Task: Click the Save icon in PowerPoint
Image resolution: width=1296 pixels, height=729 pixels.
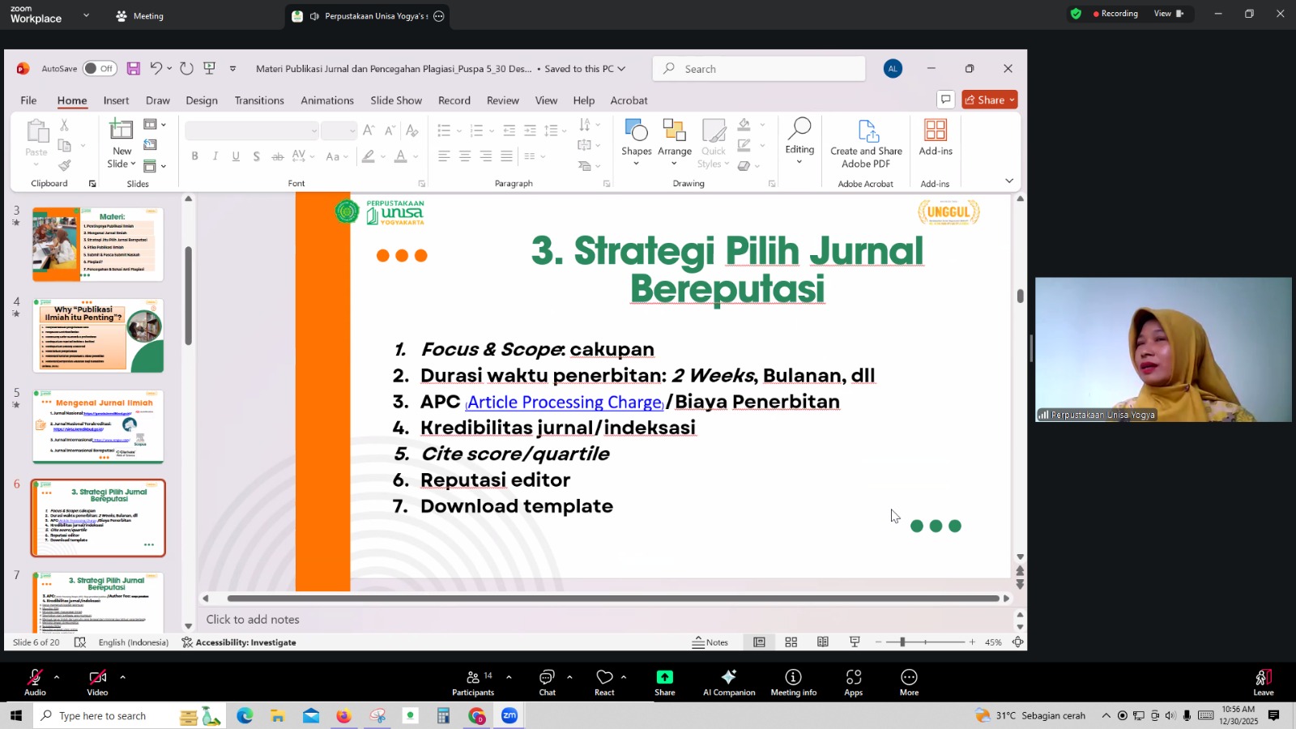Action: pyautogui.click(x=134, y=69)
